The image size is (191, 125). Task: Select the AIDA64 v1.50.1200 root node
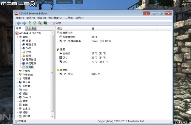click(28, 33)
